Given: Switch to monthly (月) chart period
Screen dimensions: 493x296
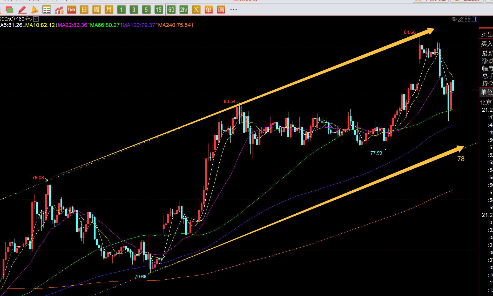Looking at the screenshot, I should tap(109, 10).
